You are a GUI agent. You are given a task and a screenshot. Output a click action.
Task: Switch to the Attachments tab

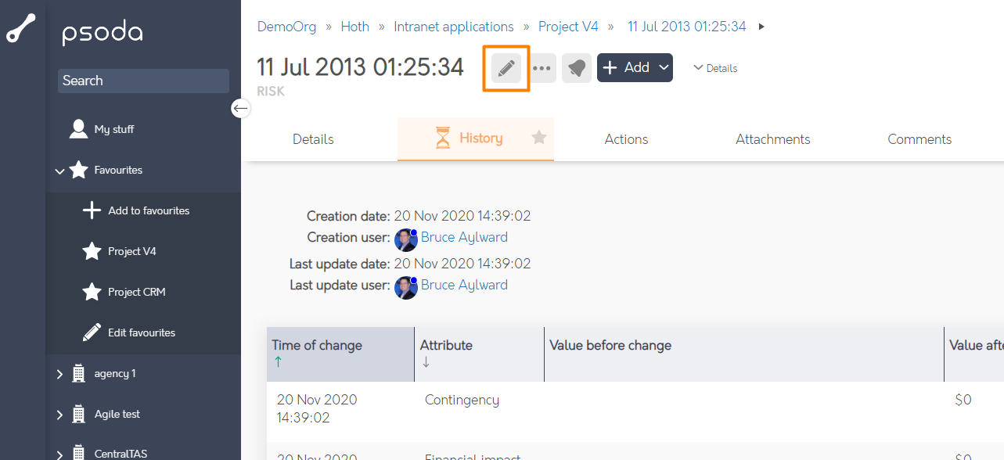[x=772, y=139]
